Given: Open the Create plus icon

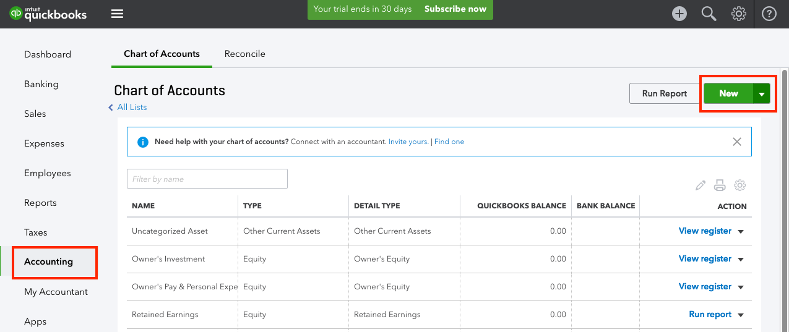Looking at the screenshot, I should (x=679, y=14).
